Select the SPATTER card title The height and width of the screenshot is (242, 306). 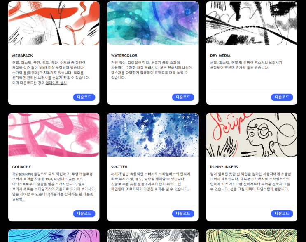click(119, 167)
